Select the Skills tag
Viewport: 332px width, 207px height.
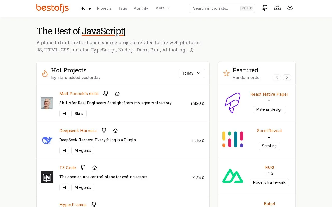click(x=79, y=114)
